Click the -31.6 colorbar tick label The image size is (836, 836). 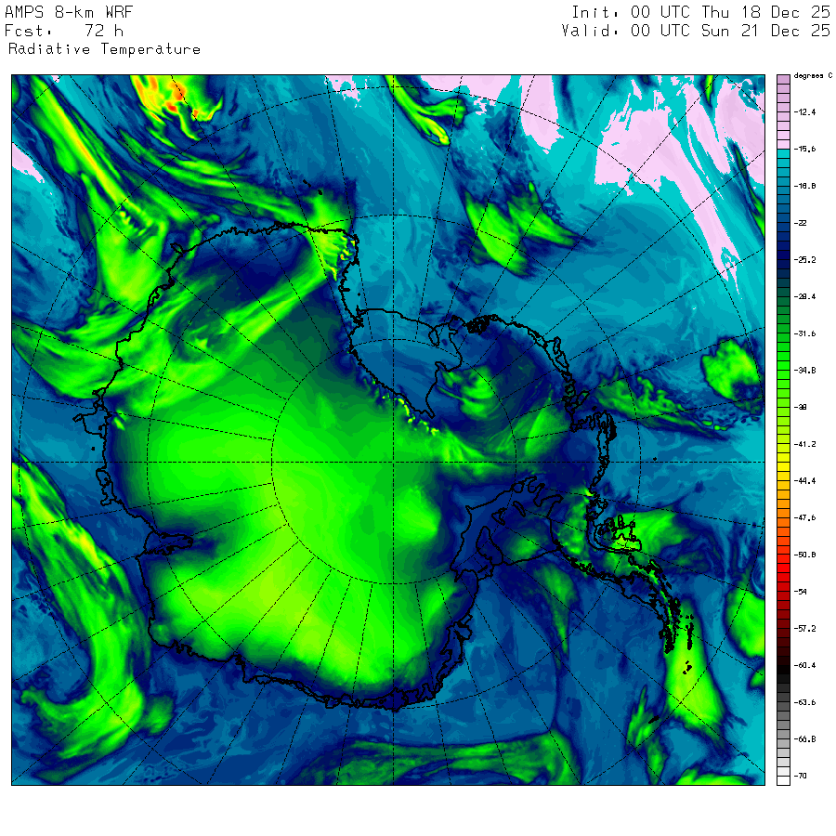pos(804,333)
